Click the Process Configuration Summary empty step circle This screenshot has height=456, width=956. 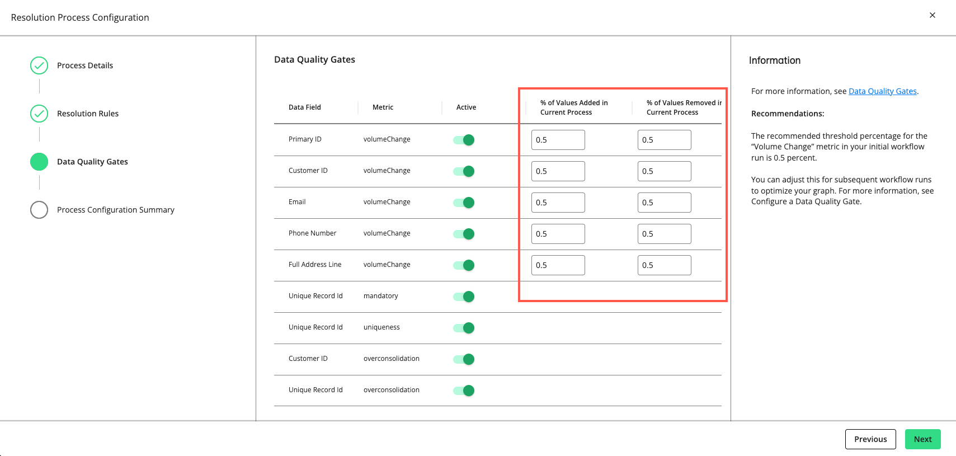(x=39, y=210)
